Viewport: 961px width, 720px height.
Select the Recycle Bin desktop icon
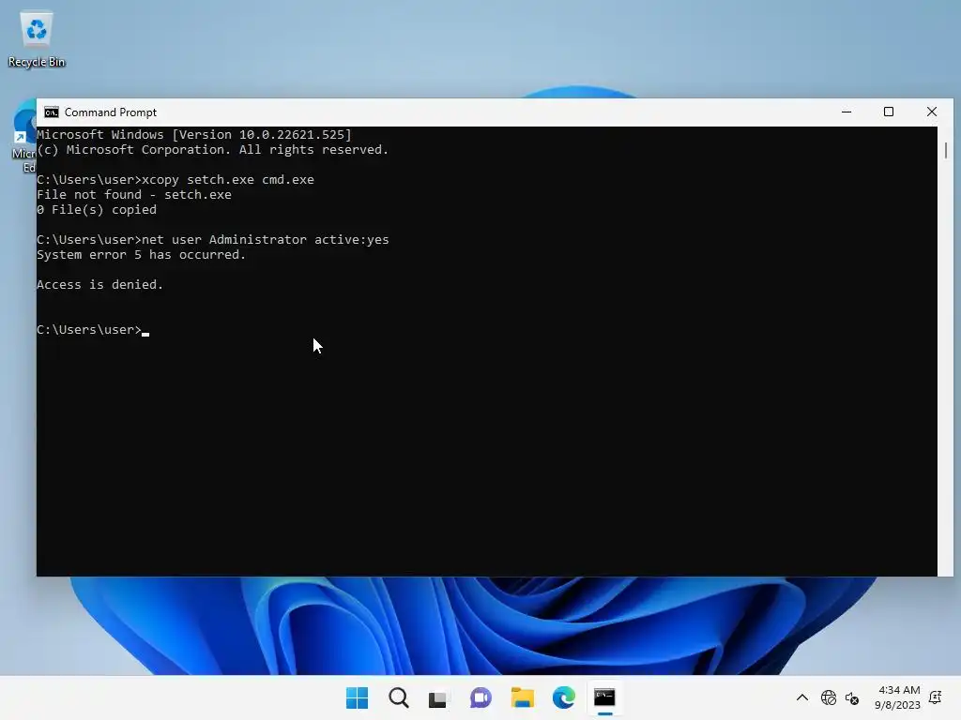pos(37,39)
